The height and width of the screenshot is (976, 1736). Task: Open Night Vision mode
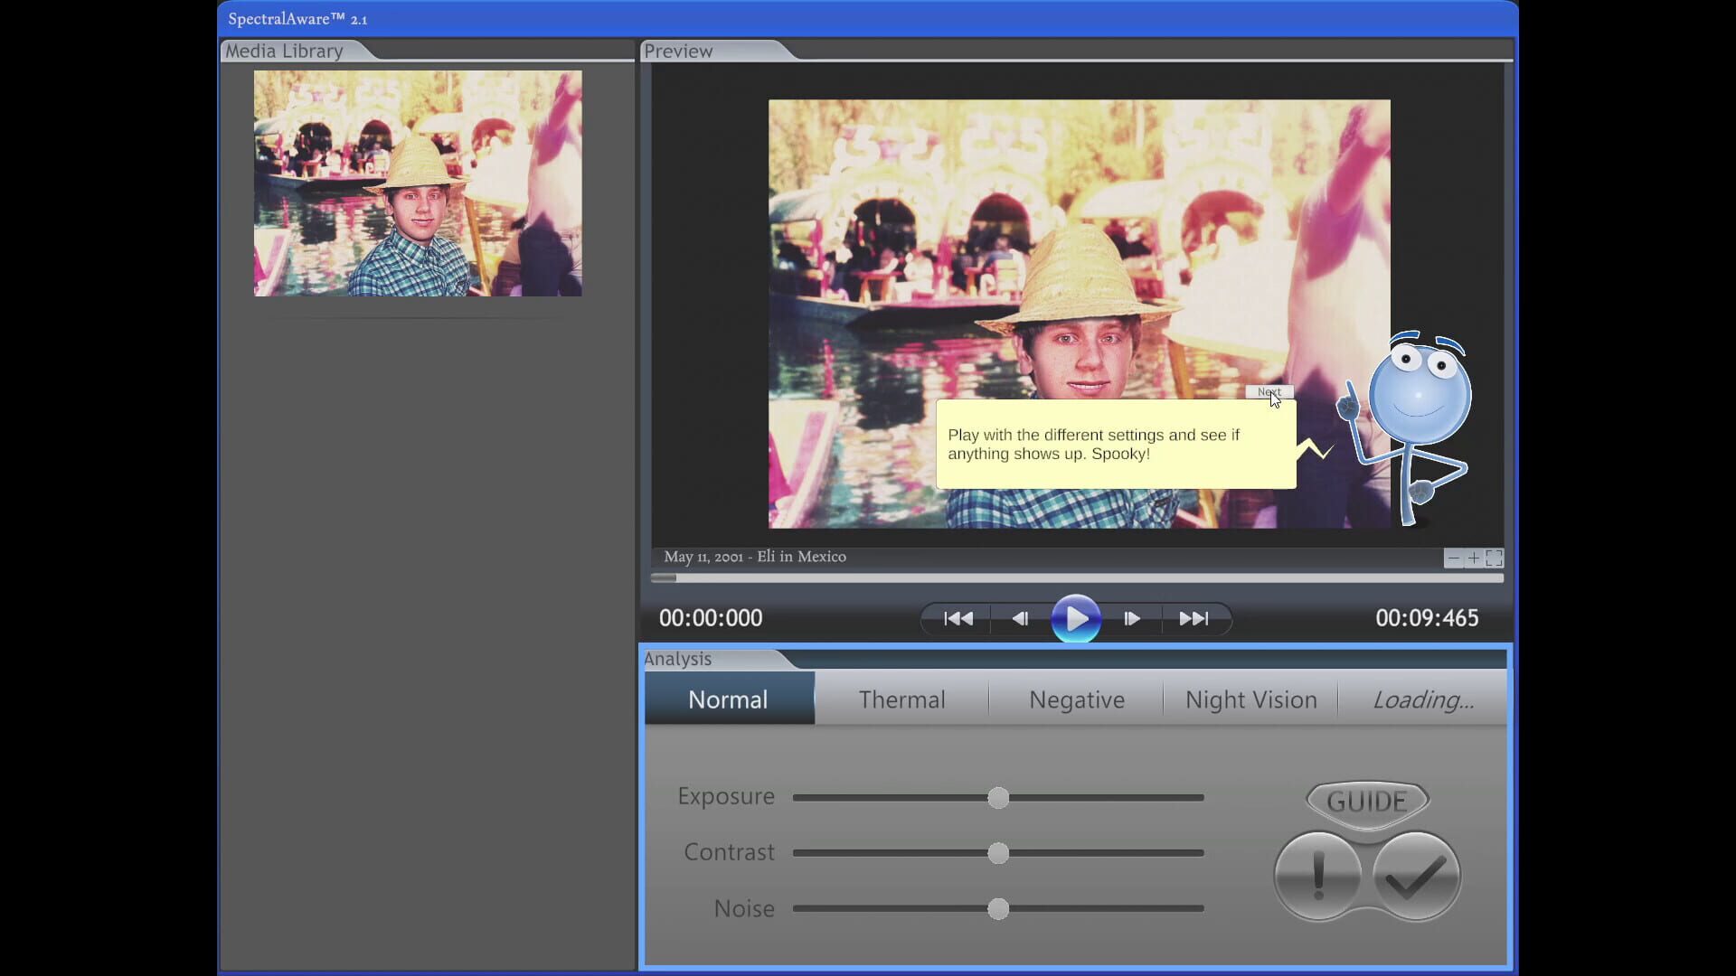(1250, 699)
